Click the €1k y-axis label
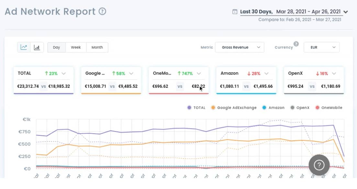 click(27, 120)
